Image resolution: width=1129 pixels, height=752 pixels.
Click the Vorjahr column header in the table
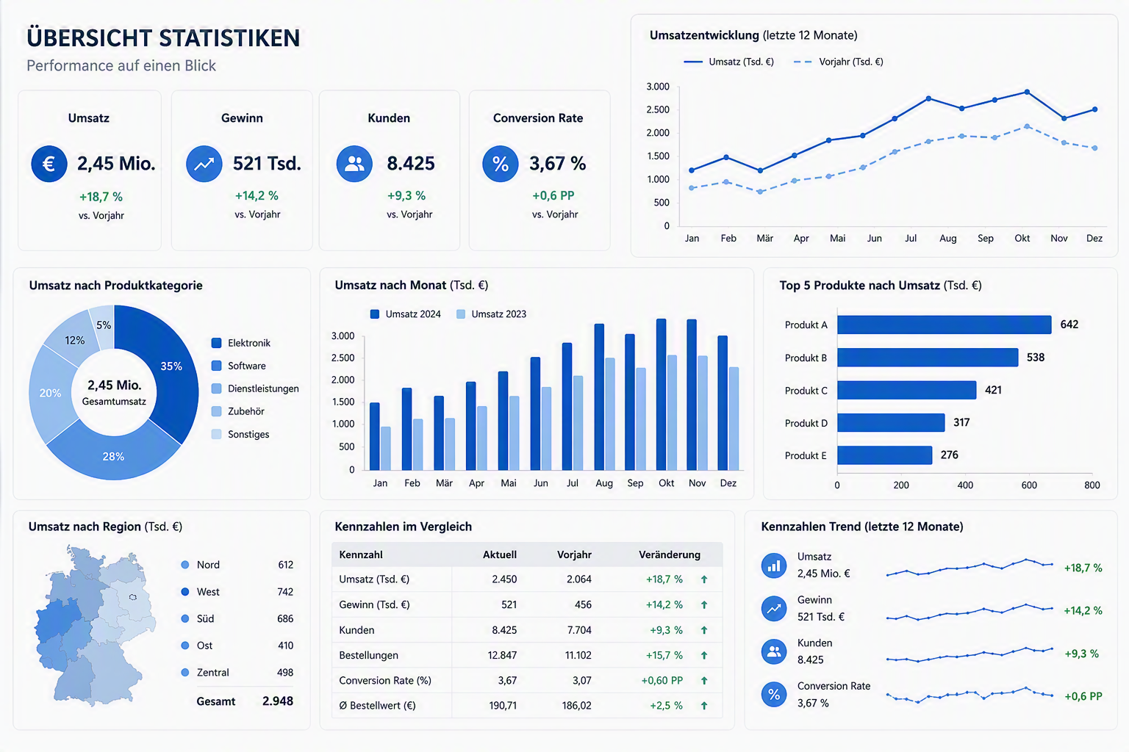click(574, 554)
